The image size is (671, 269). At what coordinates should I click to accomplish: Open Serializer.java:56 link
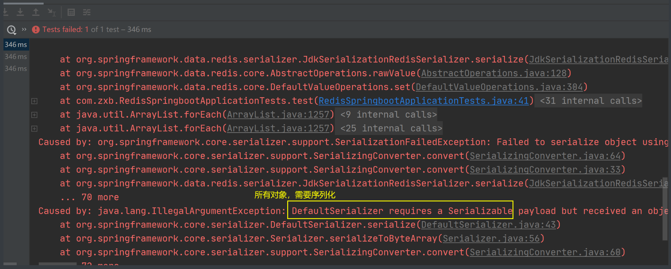pyautogui.click(x=491, y=238)
